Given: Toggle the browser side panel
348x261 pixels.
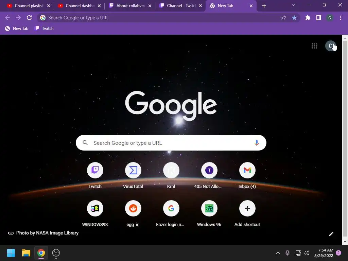Looking at the screenshot, I should (319, 18).
